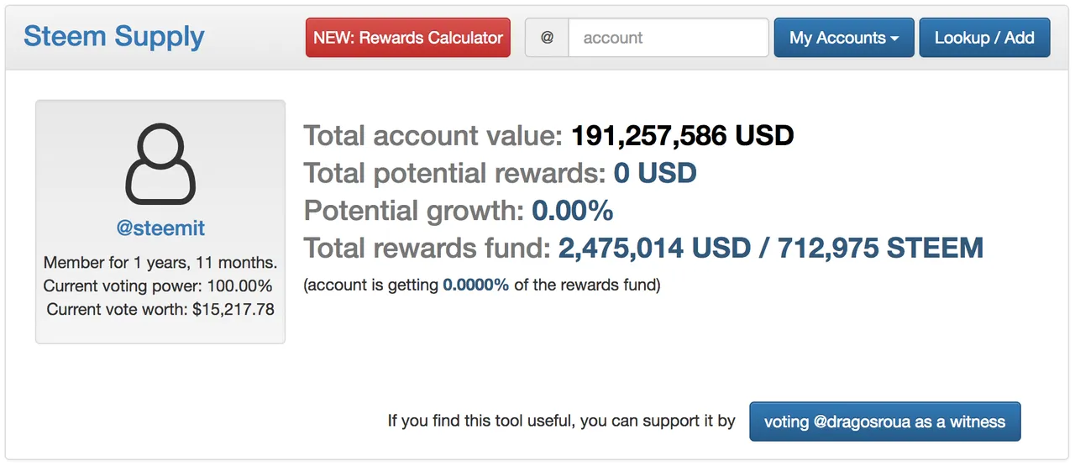Screen dimensions: 1075x466
Task: Open the @steemit profile link
Action: pos(160,228)
